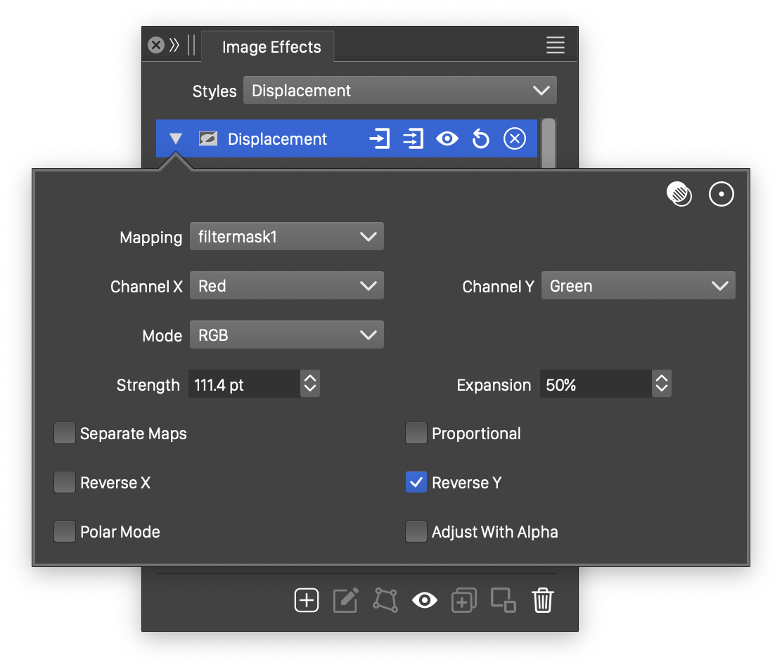
Task: Open the Channel Y dropdown
Action: tap(638, 286)
